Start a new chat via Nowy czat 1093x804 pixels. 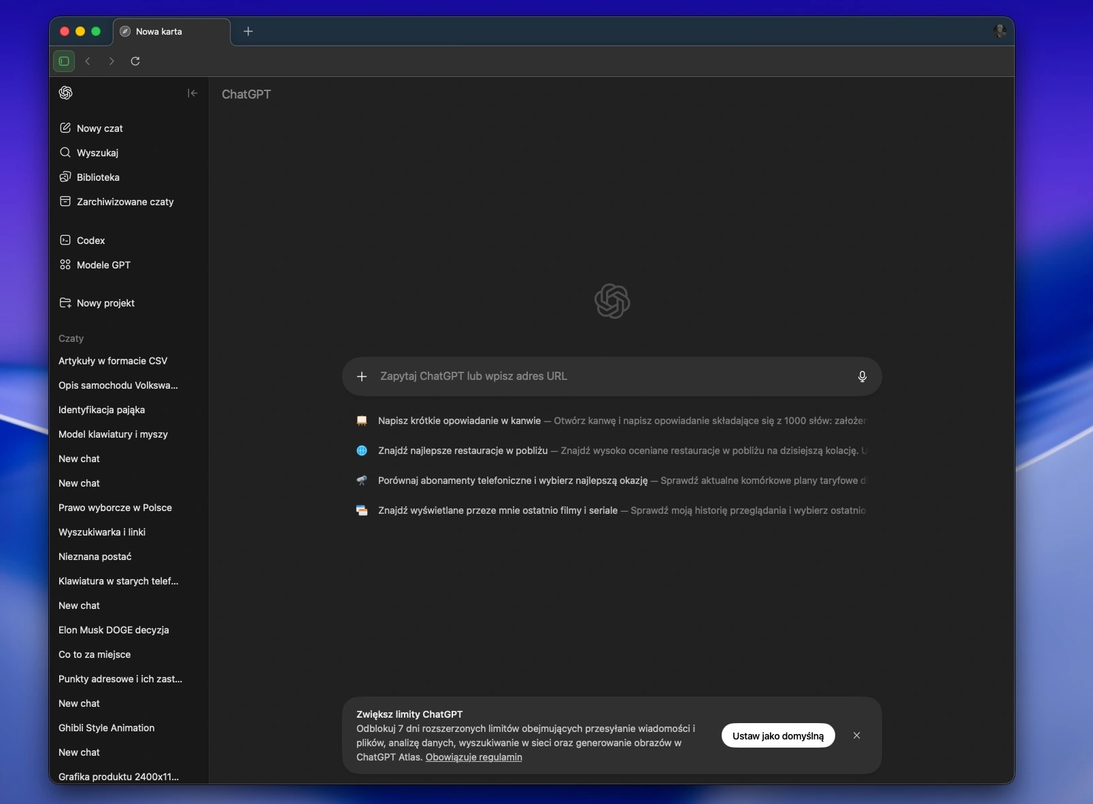pos(99,128)
